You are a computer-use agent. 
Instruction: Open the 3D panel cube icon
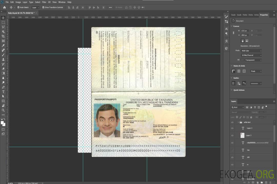[x=226, y=48]
